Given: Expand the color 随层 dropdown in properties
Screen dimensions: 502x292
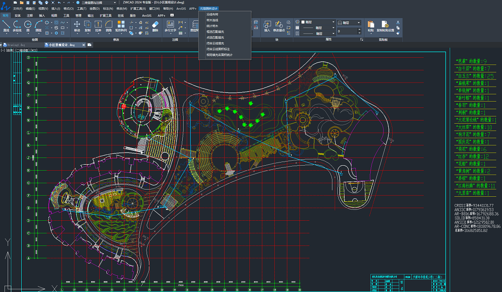Looking at the screenshot, I should coord(333,22).
